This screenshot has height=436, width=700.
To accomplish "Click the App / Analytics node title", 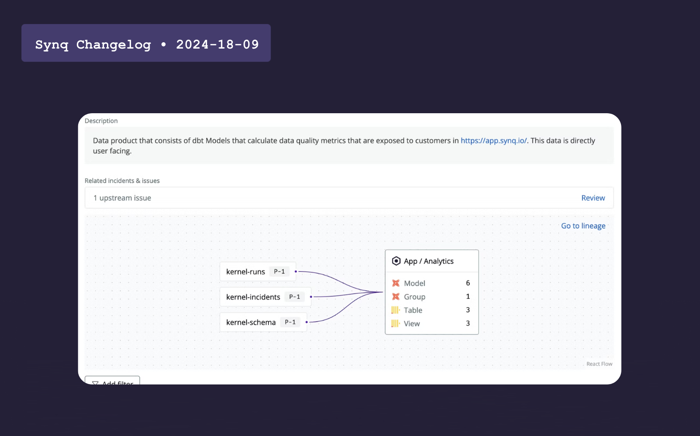I will [x=429, y=261].
